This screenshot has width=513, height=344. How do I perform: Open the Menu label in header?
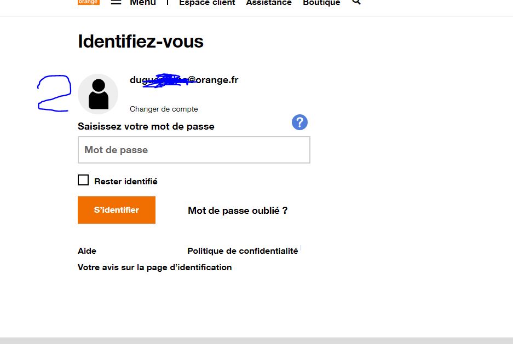[142, 3]
